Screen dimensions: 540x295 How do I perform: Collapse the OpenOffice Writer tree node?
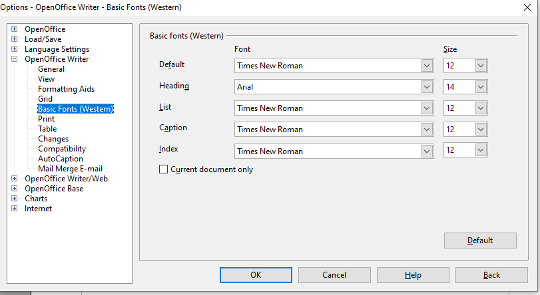[14, 59]
